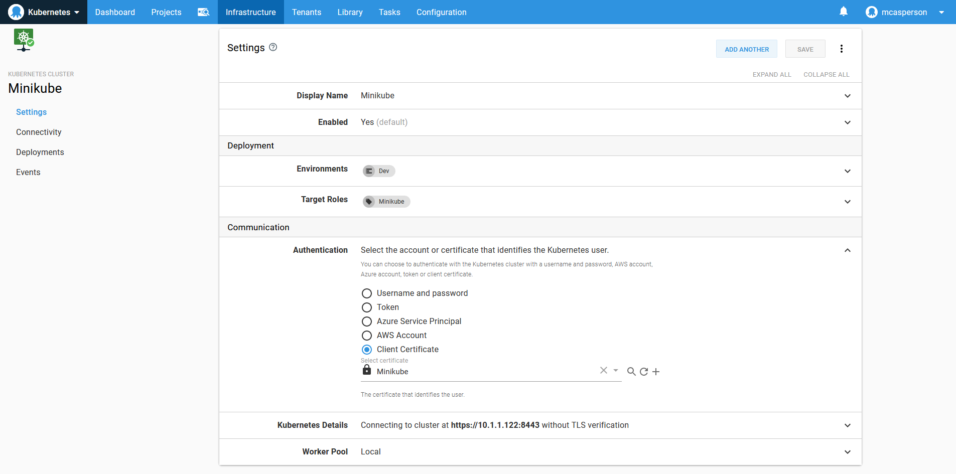This screenshot has width=956, height=474.
Task: Click Collapse All link
Action: pyautogui.click(x=826, y=75)
